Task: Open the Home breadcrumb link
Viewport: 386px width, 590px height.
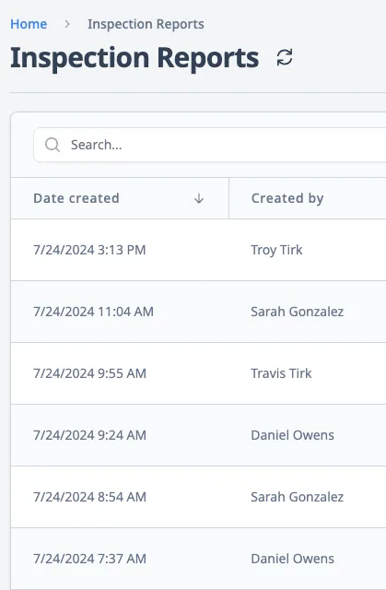Action: click(29, 24)
